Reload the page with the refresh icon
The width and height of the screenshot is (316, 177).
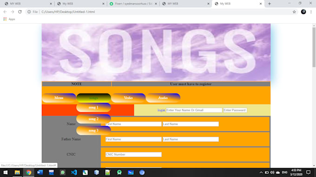(x=20, y=12)
